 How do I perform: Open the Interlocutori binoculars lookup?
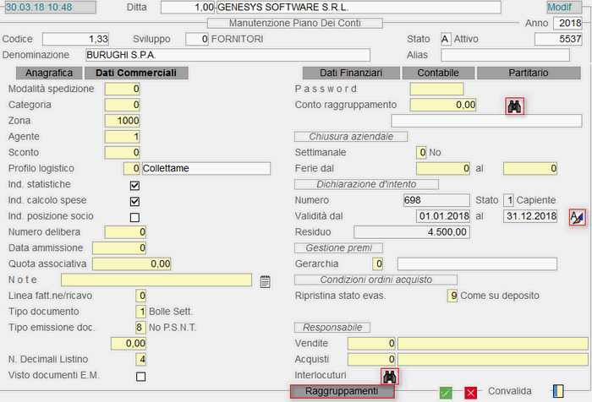[389, 376]
